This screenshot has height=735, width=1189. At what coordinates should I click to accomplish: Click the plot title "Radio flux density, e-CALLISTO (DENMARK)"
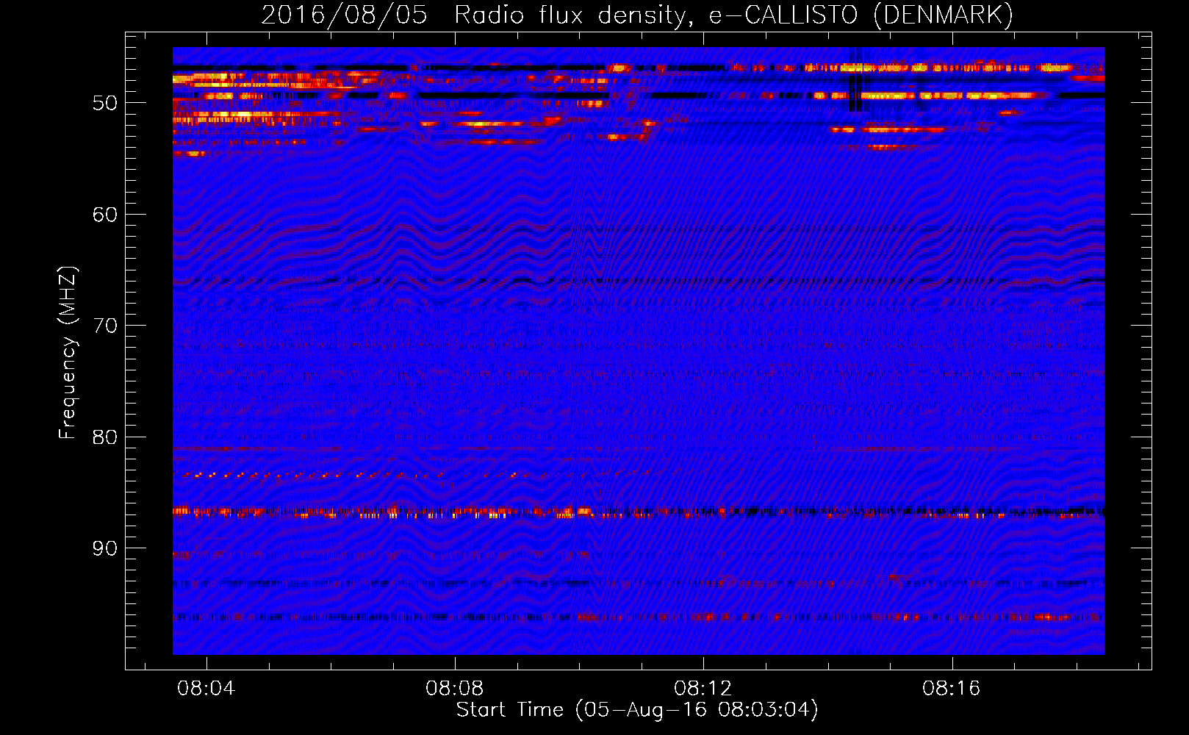pyautogui.click(x=733, y=15)
